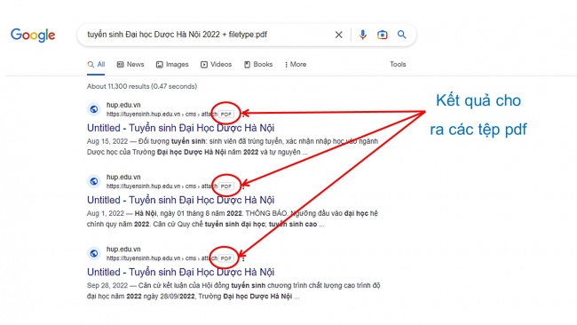Clear the search box with X icon
The width and height of the screenshot is (577, 325).
pyautogui.click(x=338, y=35)
